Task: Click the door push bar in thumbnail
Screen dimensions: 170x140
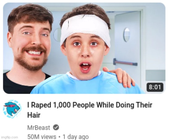Action: point(125,62)
